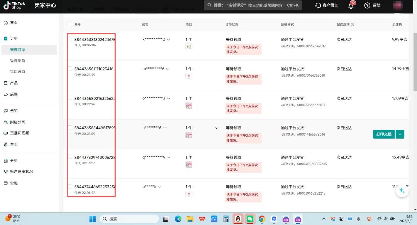Open the notification bell with 19 badge

(351, 5)
